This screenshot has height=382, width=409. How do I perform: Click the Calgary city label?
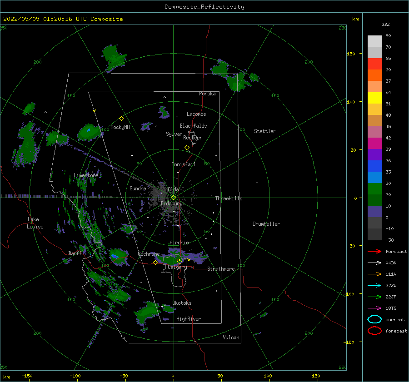[177, 267]
